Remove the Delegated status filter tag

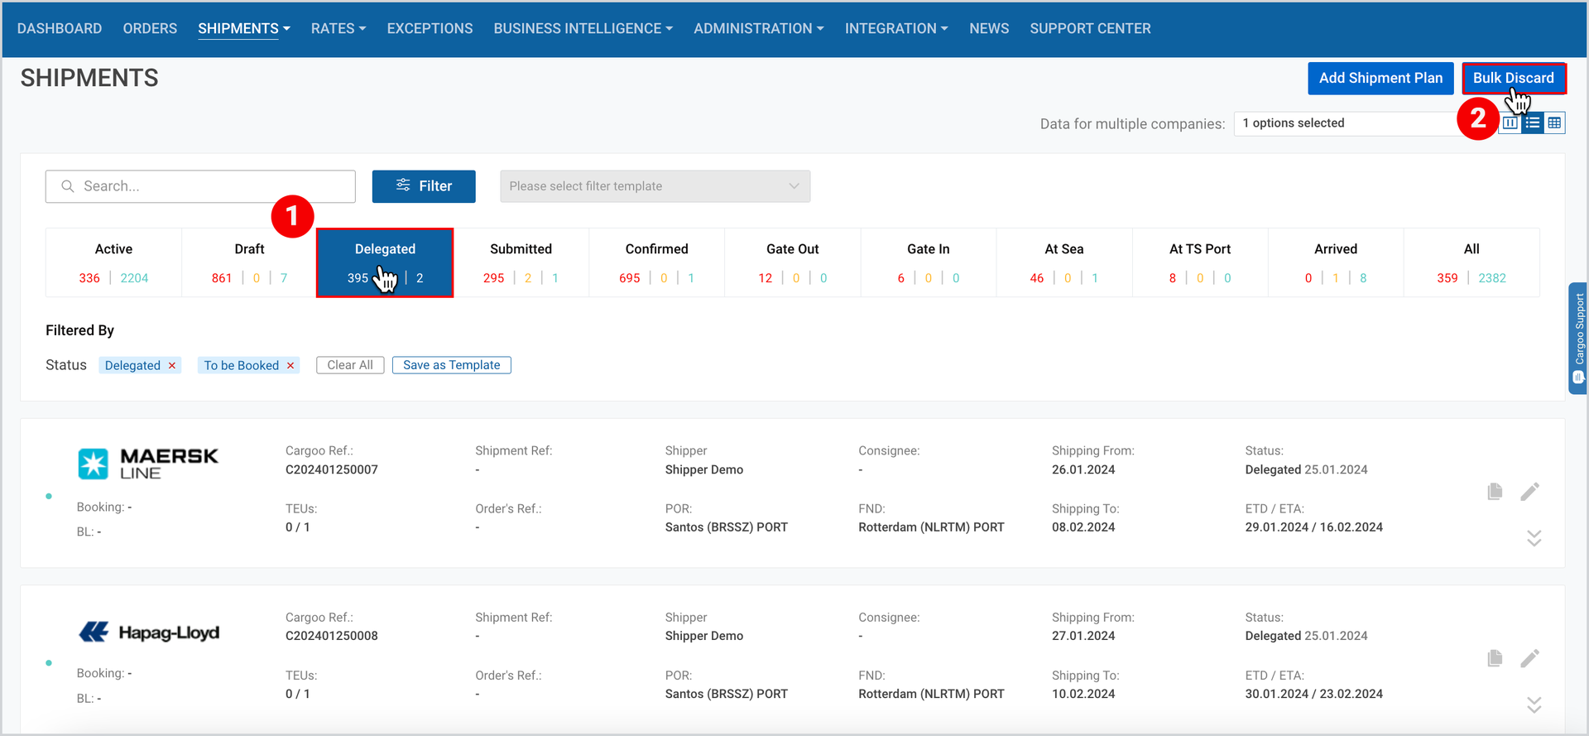172,365
